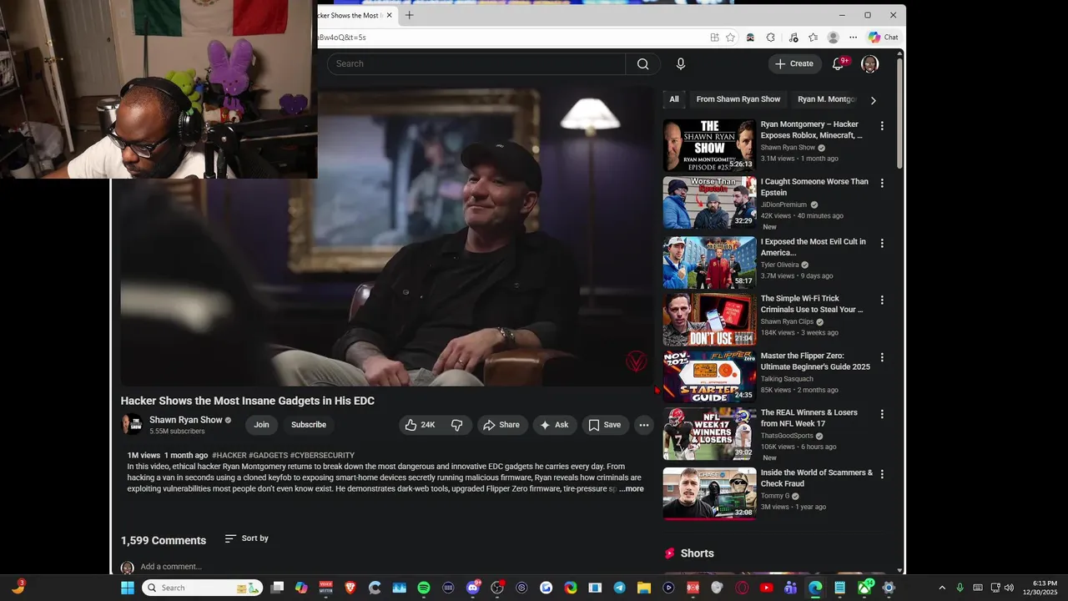Activate voice search microphone icon
1068x601 pixels.
click(681, 63)
